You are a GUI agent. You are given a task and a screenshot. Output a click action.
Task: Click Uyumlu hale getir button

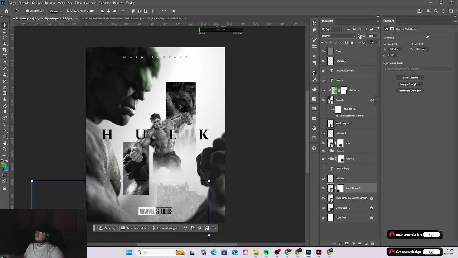[165, 228]
